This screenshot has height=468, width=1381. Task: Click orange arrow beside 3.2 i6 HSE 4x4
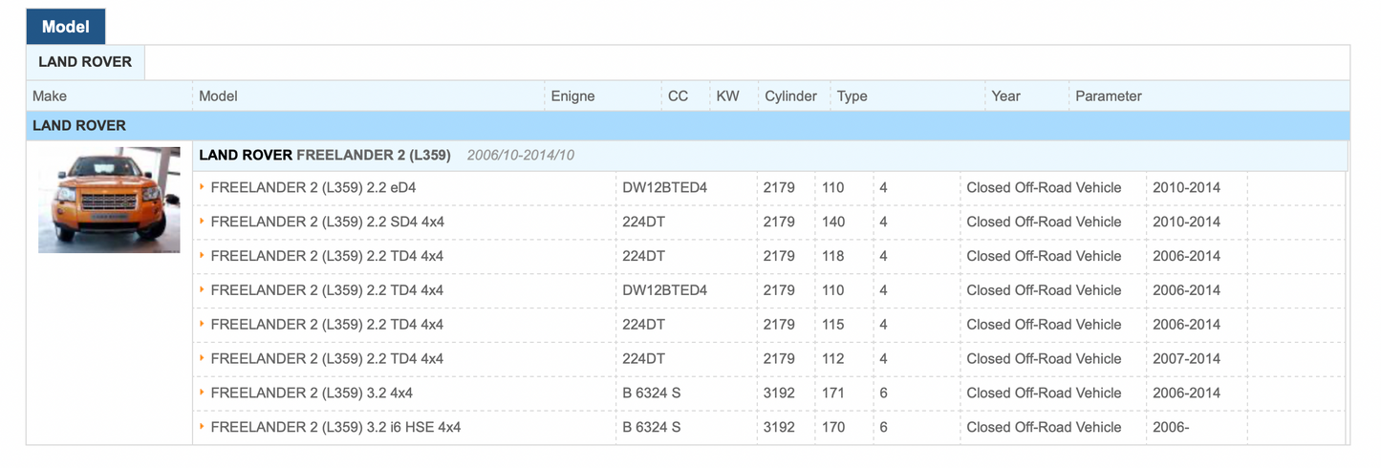click(x=202, y=426)
